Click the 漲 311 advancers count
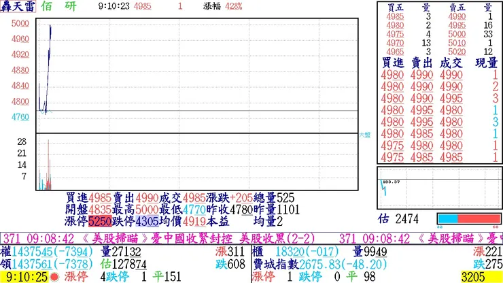 click(x=230, y=252)
